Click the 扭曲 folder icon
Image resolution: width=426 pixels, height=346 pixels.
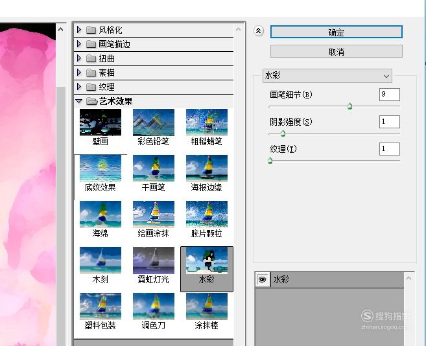(91, 58)
